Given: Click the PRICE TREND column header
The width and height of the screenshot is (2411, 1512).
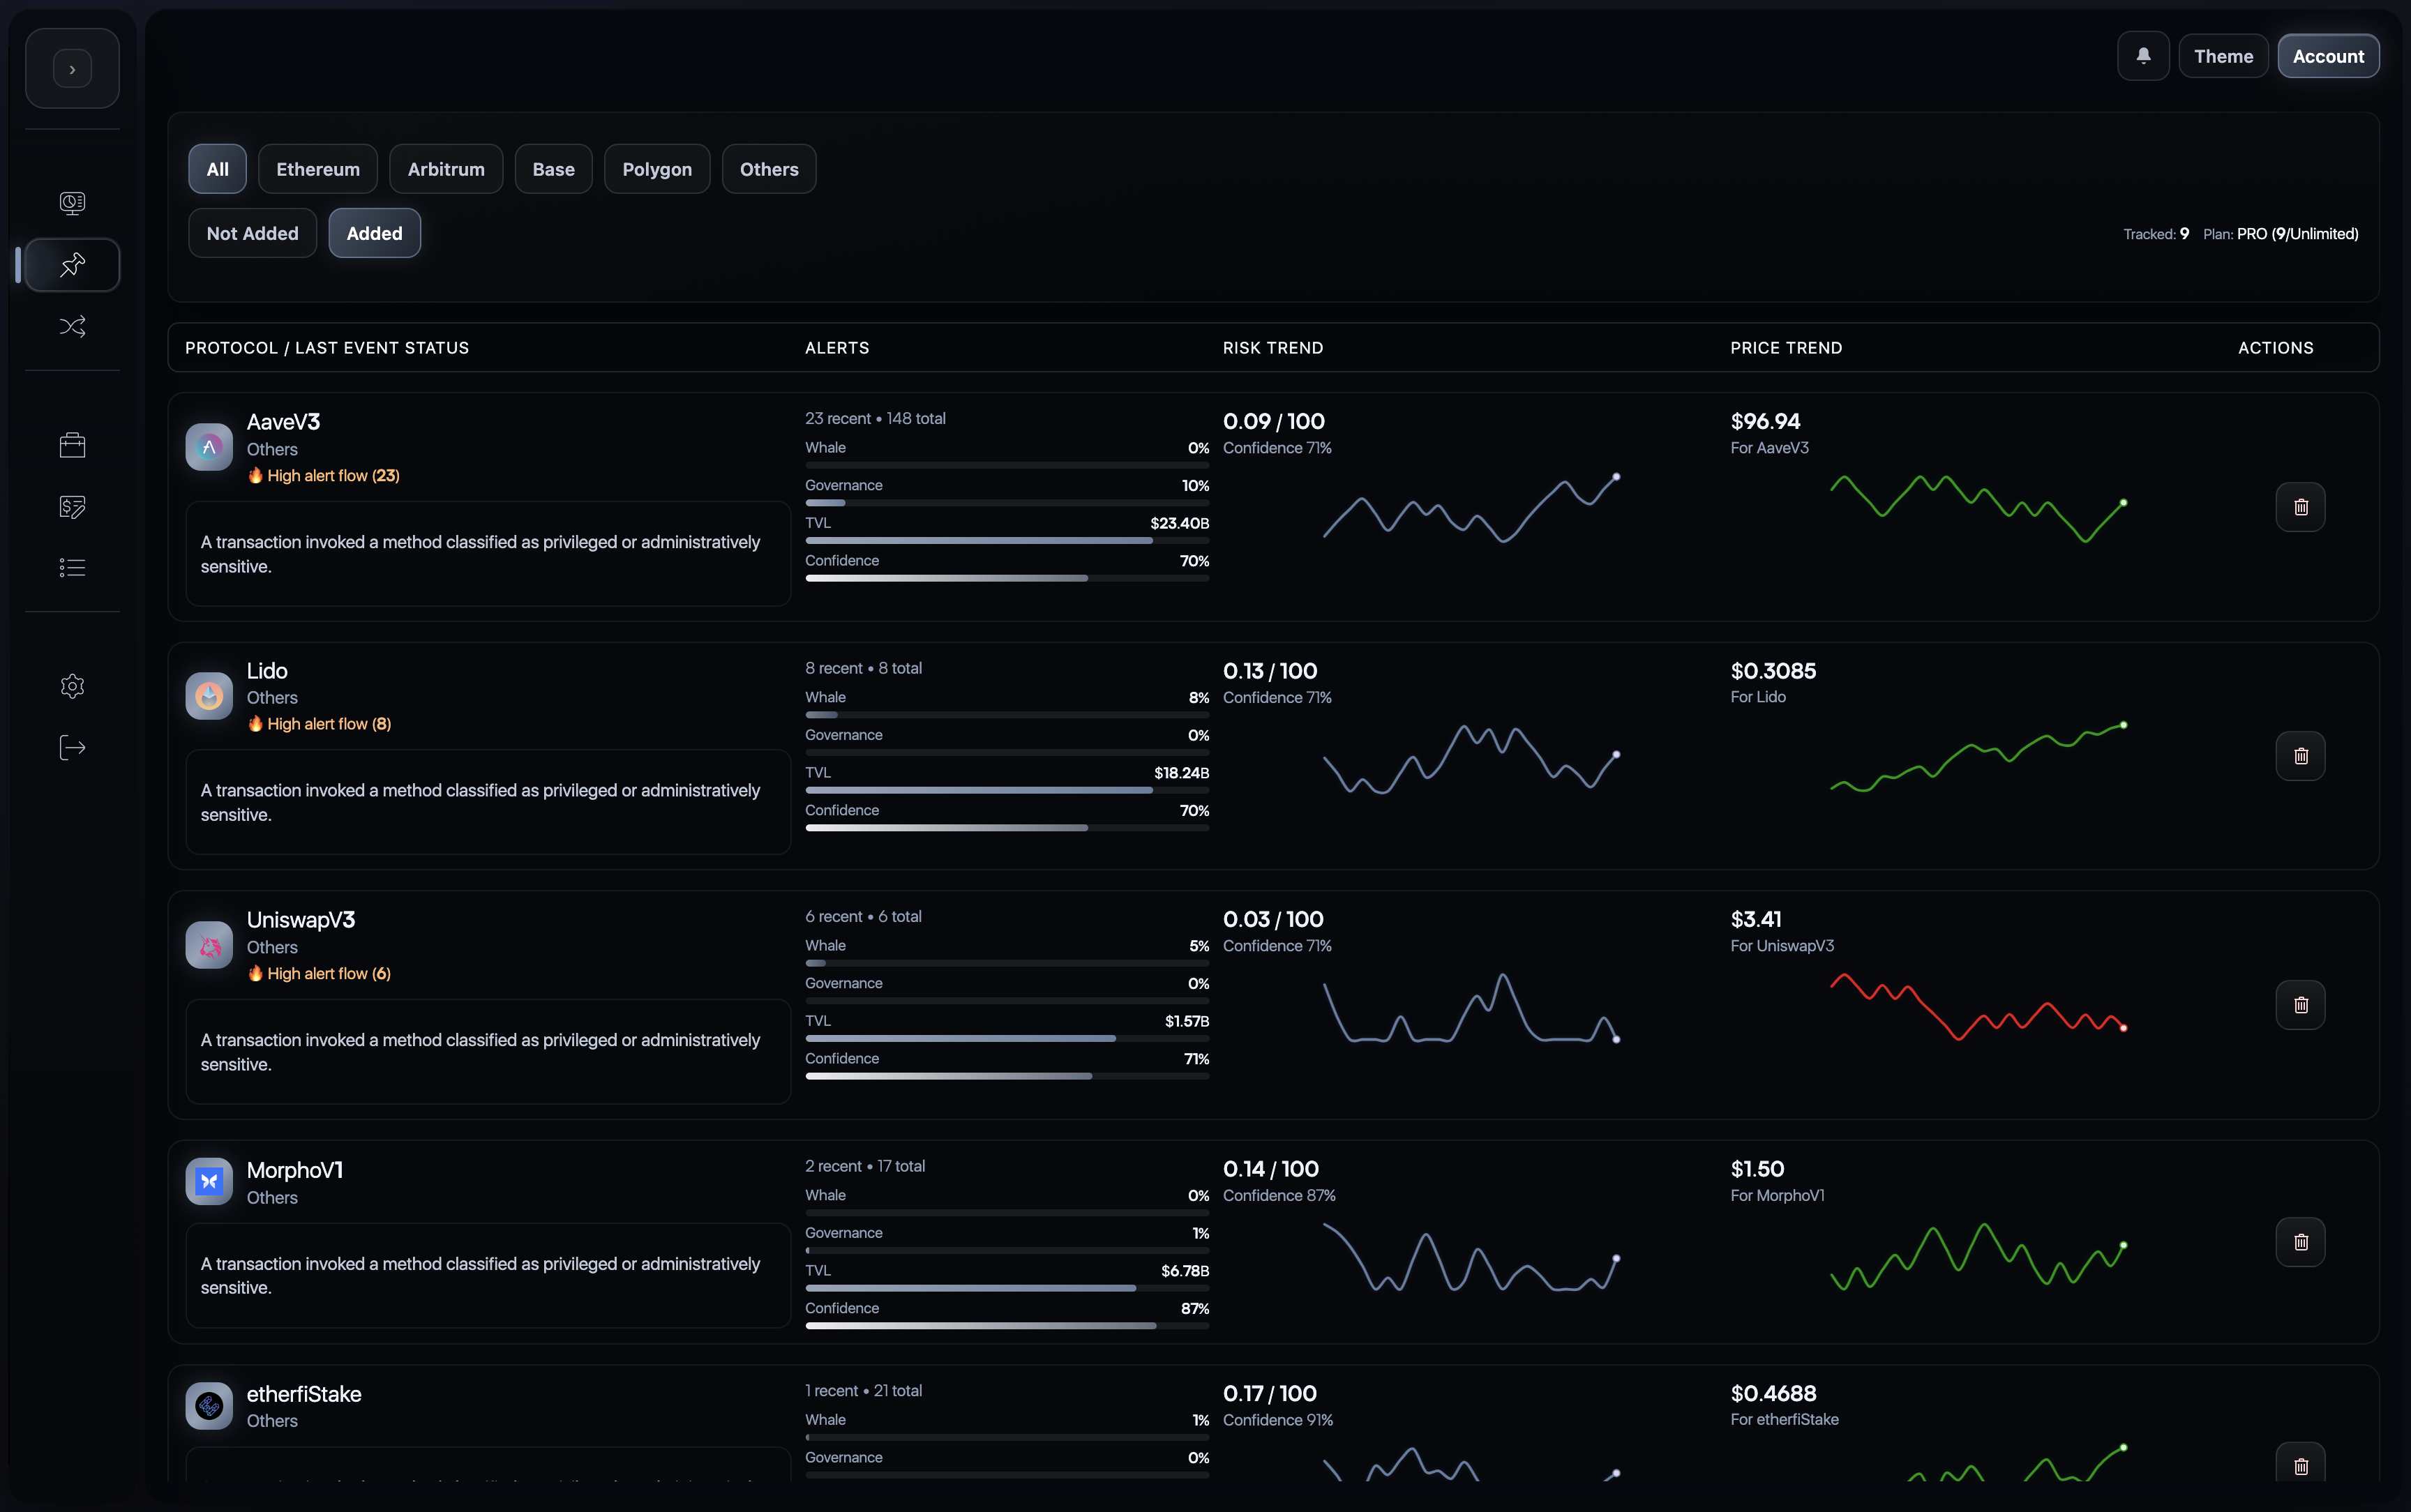Looking at the screenshot, I should [x=1786, y=348].
